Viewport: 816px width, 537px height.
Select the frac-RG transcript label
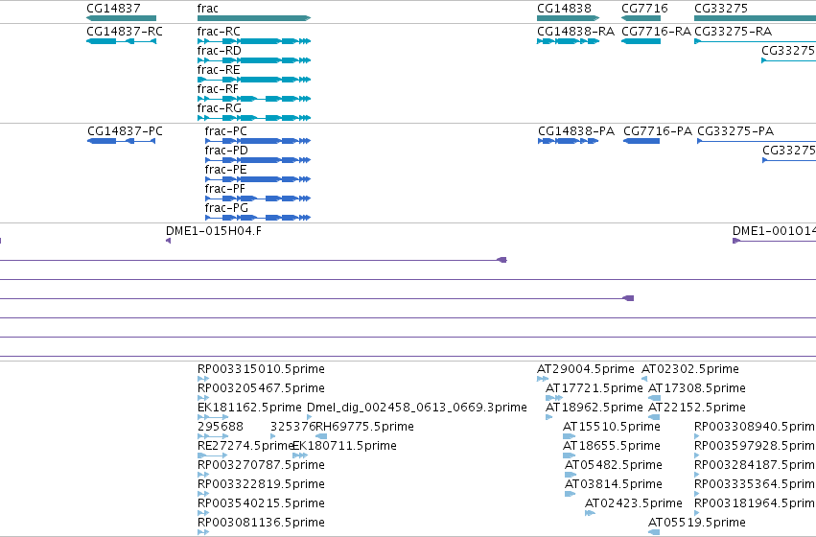click(x=219, y=108)
